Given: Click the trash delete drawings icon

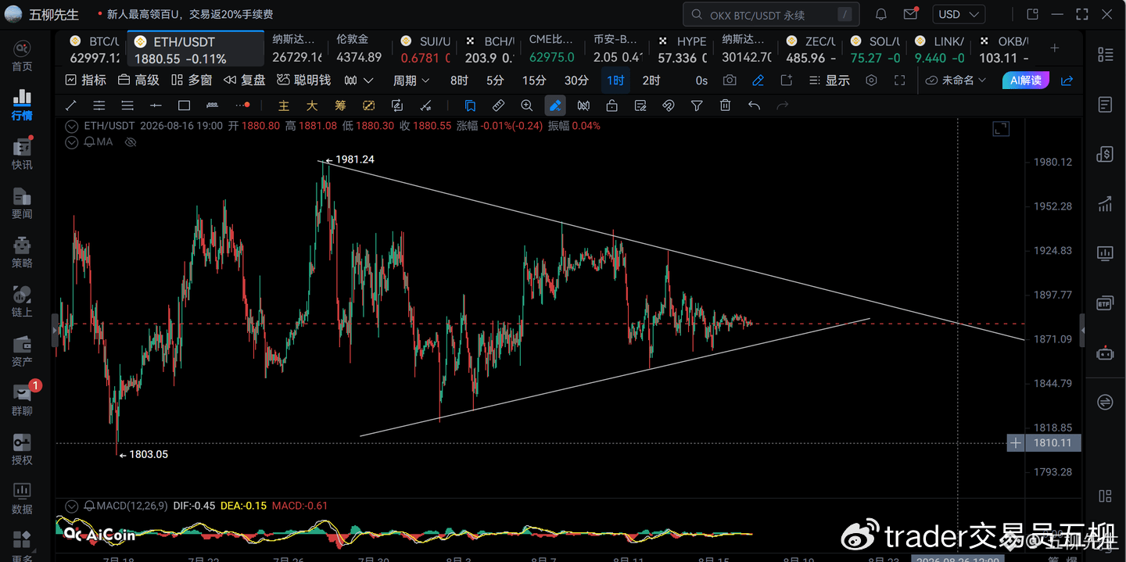Looking at the screenshot, I should pos(726,106).
